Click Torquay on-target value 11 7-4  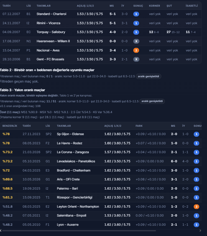coord(190,32)
